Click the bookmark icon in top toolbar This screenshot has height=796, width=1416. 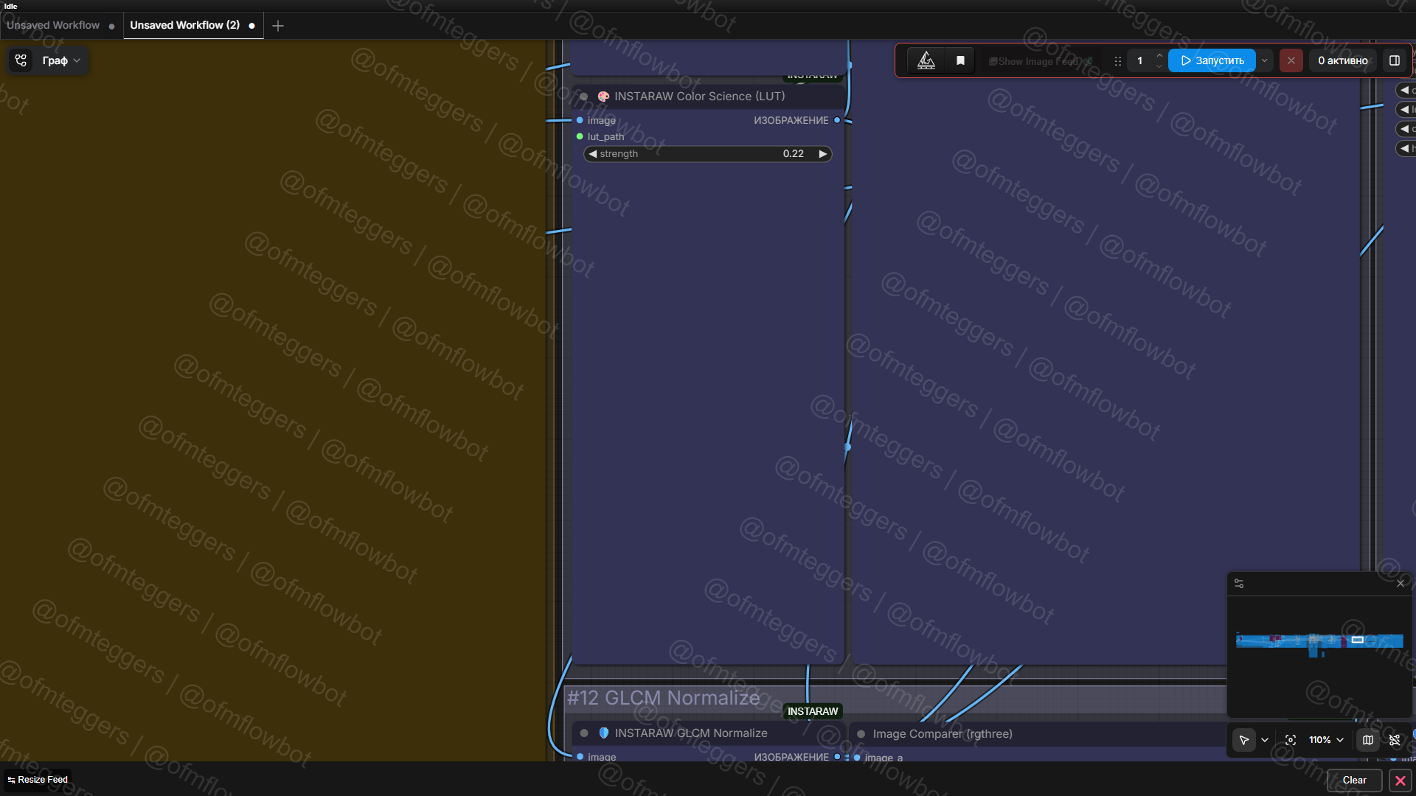click(960, 60)
